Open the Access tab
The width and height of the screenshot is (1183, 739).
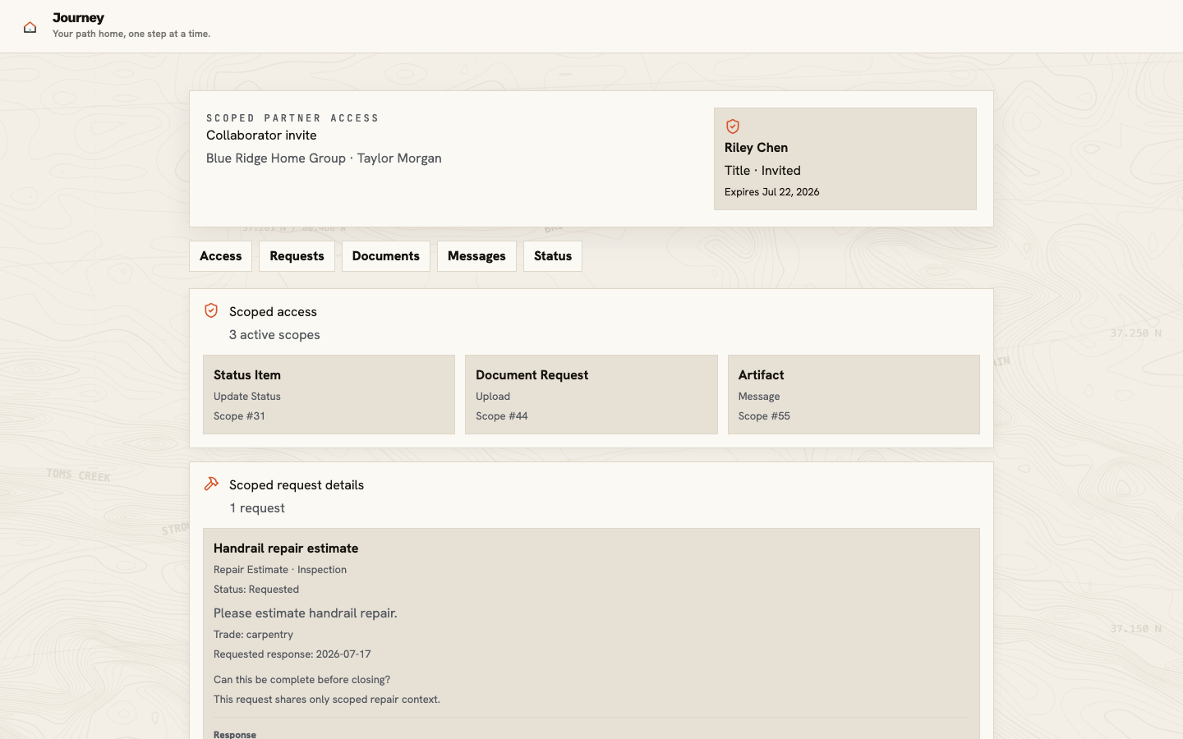(x=221, y=256)
